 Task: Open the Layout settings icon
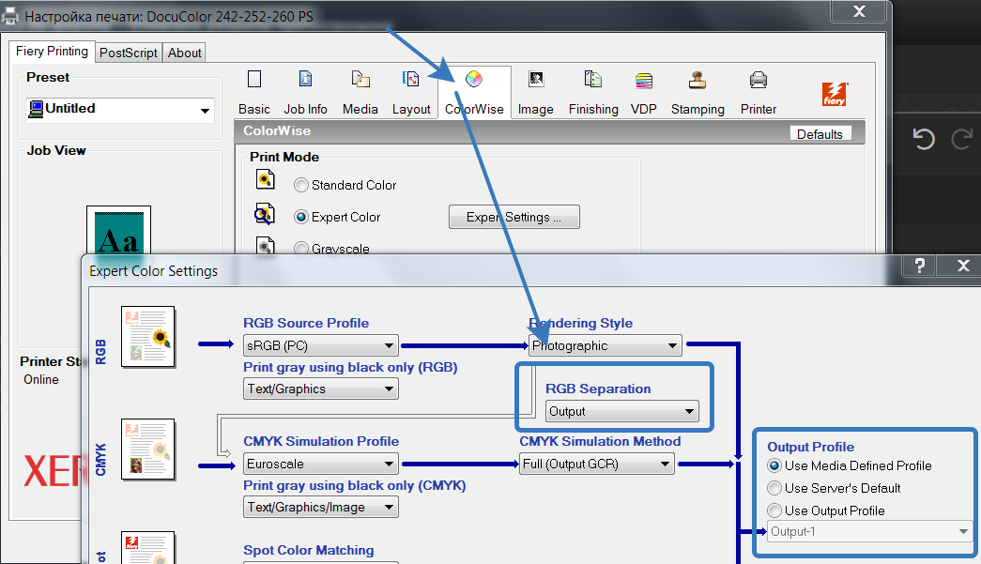click(x=411, y=80)
